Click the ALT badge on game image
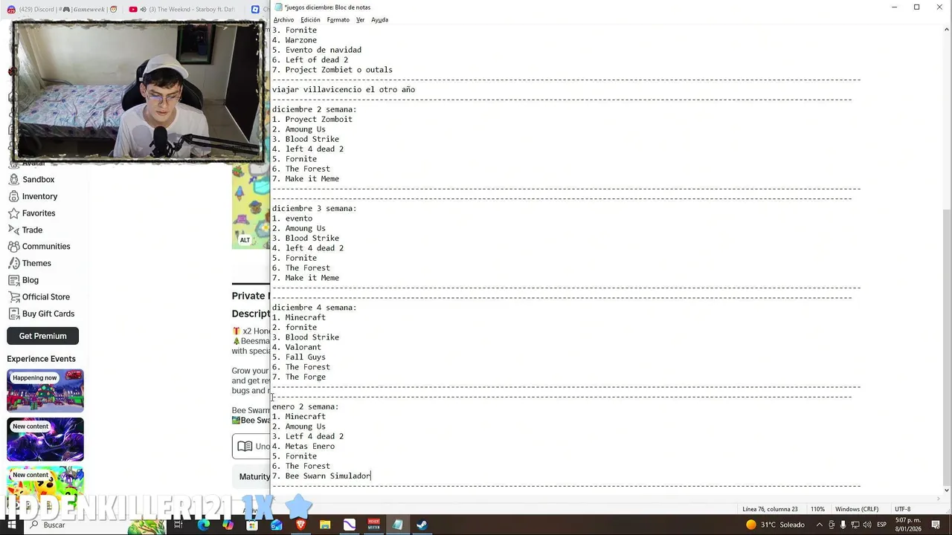 [x=245, y=240]
